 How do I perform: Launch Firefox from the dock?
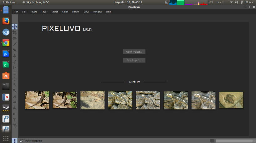pyautogui.click(x=6, y=21)
